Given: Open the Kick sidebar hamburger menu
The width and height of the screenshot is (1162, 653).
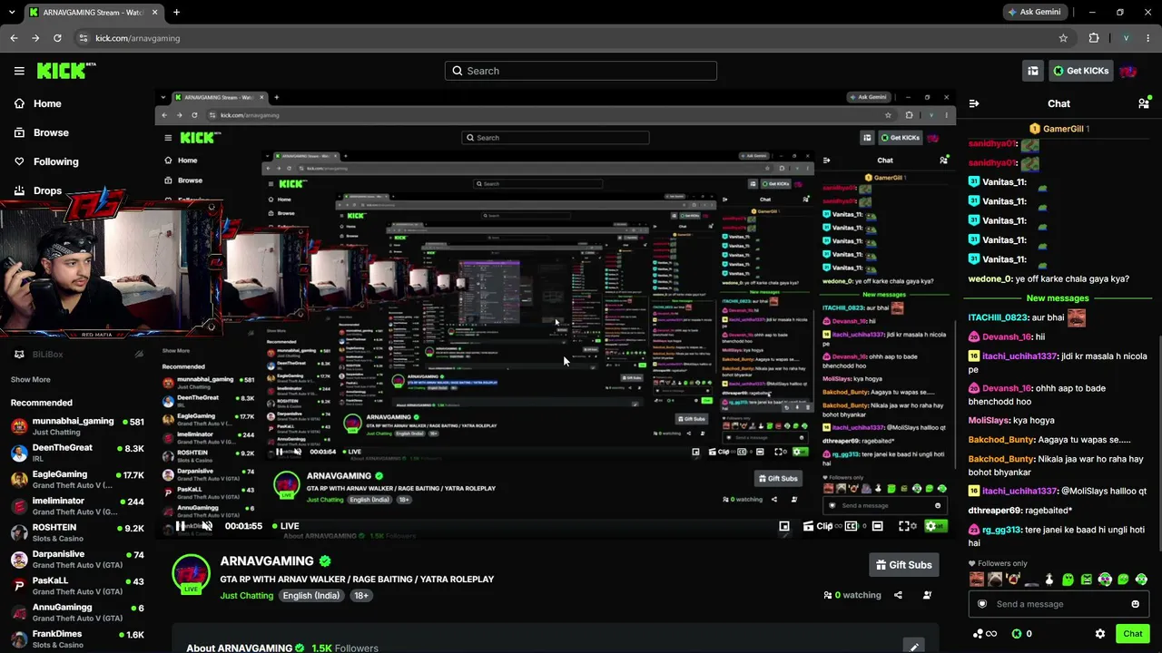Looking at the screenshot, I should 19,71.
